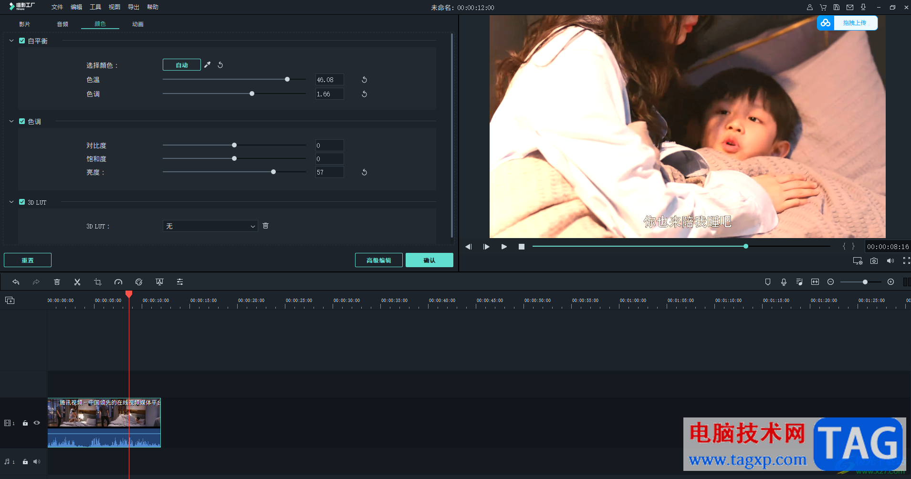Viewport: 911px width, 479px height.
Task: Adjust preview volume speaker icon
Action: [890, 261]
